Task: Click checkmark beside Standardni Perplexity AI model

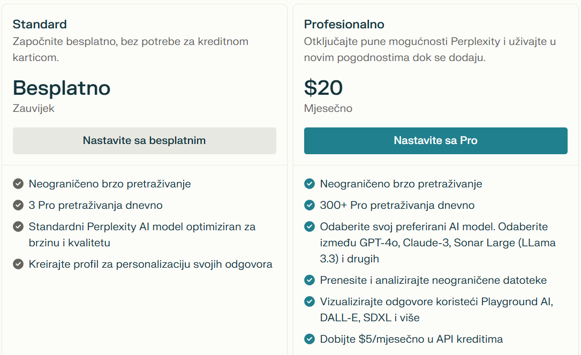Action: click(18, 226)
